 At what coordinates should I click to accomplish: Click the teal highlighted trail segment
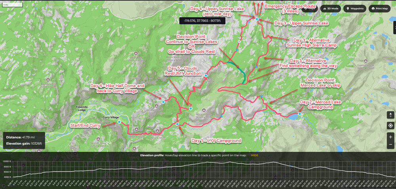click(x=242, y=72)
